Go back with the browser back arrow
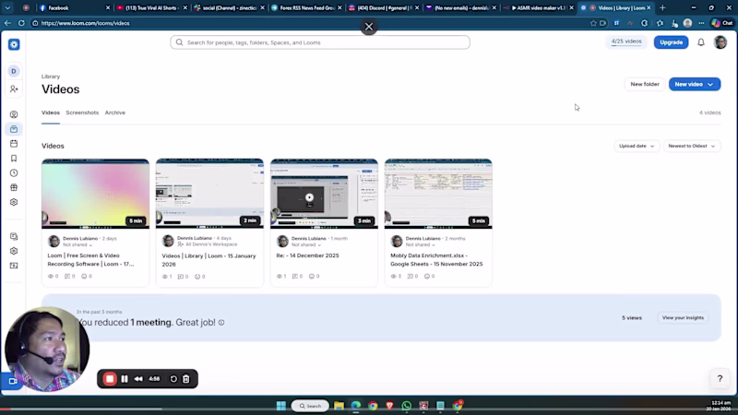Viewport: 738px width, 415px height. pyautogui.click(x=7, y=23)
